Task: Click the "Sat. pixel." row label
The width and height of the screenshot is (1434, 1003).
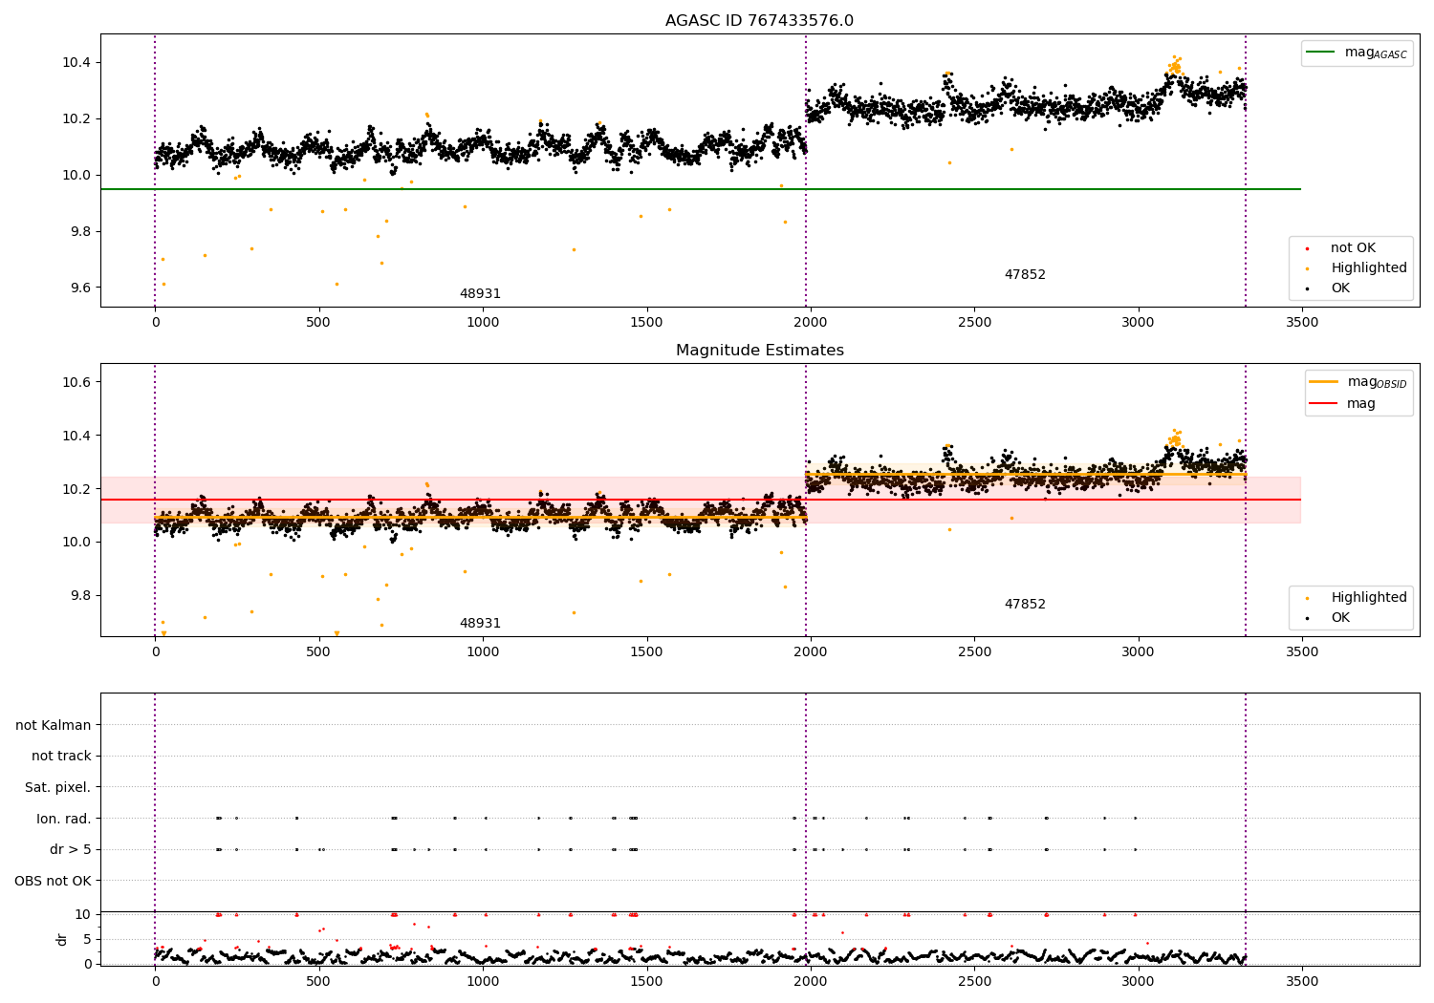Action: [58, 788]
